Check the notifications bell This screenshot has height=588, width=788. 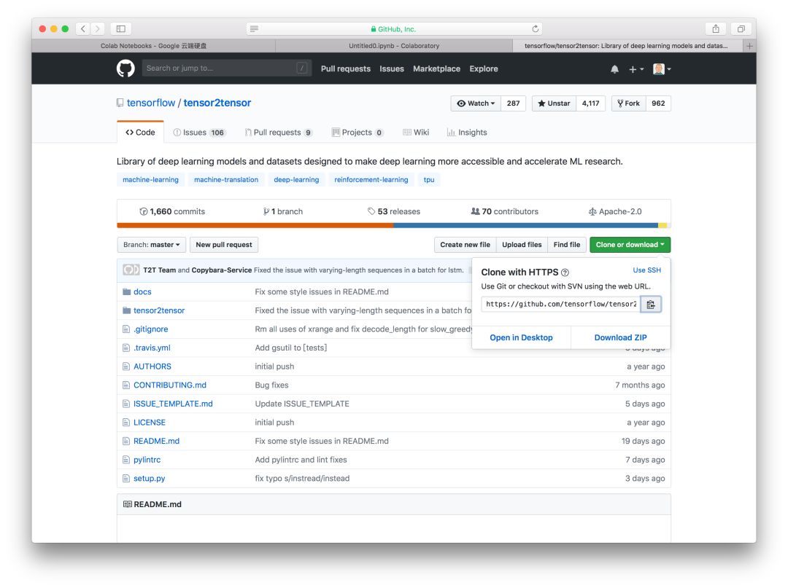[614, 69]
